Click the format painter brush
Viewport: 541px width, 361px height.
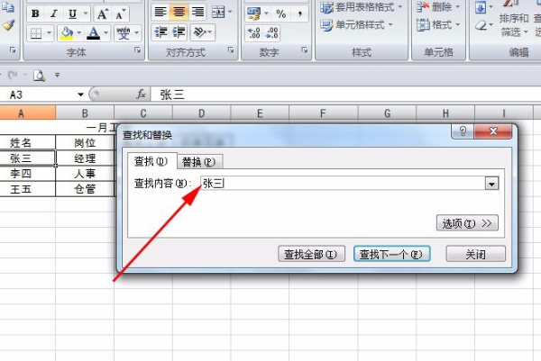tap(8, 25)
